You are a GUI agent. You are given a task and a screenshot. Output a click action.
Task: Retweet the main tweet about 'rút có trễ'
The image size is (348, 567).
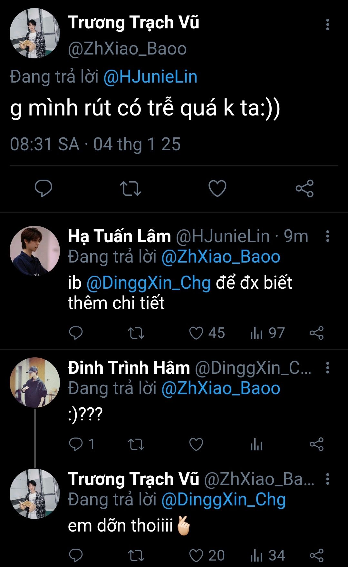(130, 188)
